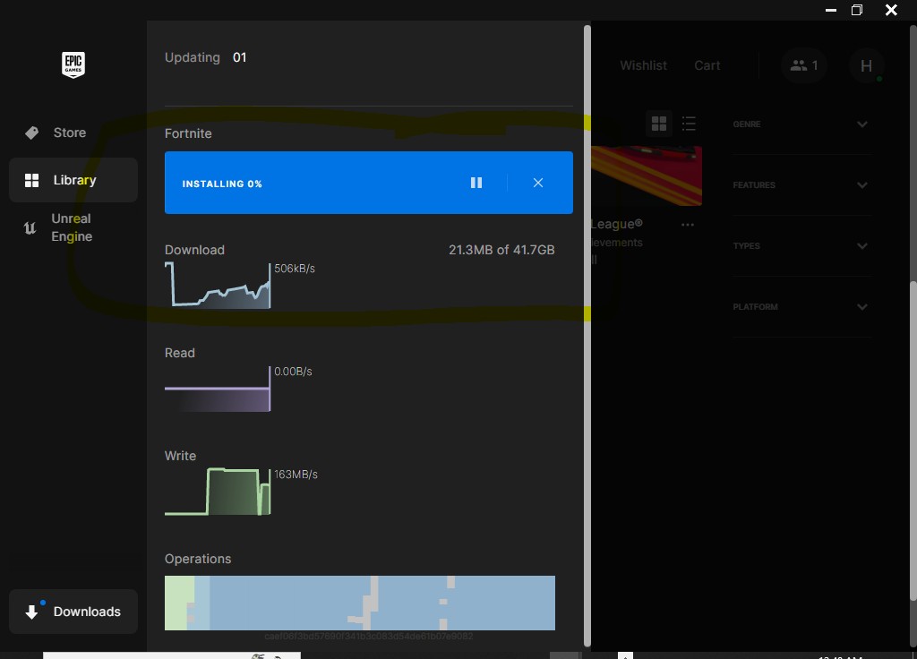Image resolution: width=917 pixels, height=659 pixels.
Task: Click the Epic Games logo icon
Action: coord(73,64)
